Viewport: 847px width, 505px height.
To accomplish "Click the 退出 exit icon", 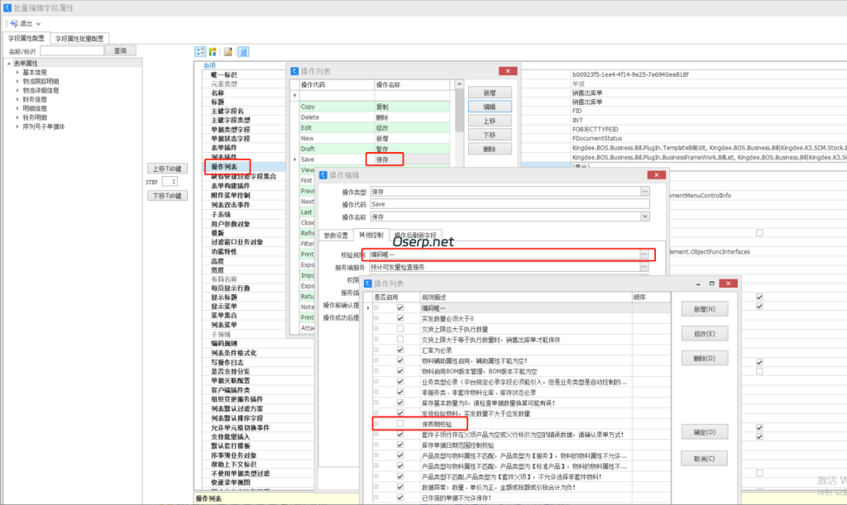I will coord(14,23).
